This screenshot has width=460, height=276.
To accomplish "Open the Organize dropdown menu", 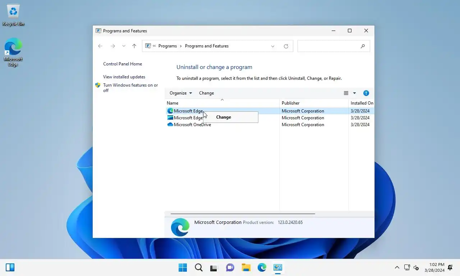I will (x=181, y=93).
